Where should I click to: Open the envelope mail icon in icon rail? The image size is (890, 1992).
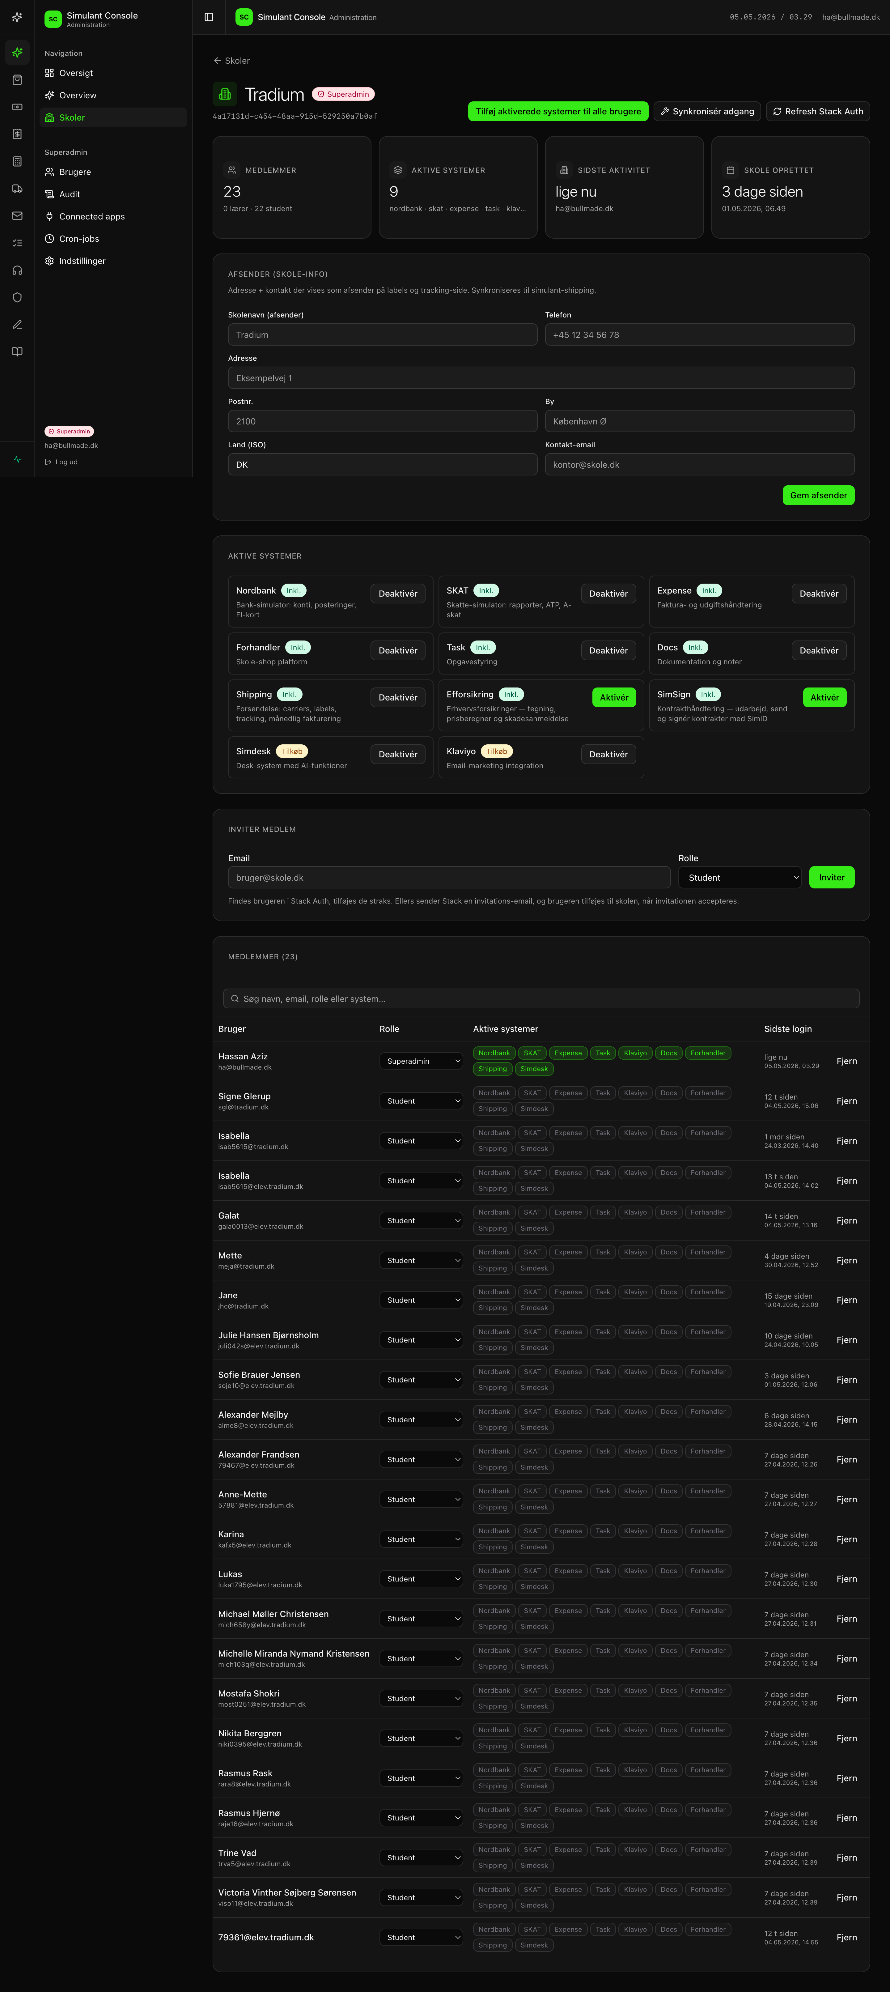[x=17, y=216]
